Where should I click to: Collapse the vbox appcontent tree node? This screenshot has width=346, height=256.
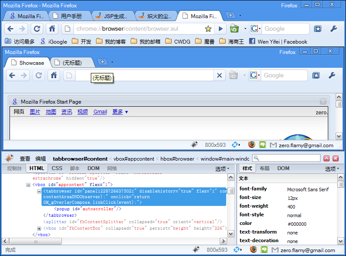tap(29, 185)
